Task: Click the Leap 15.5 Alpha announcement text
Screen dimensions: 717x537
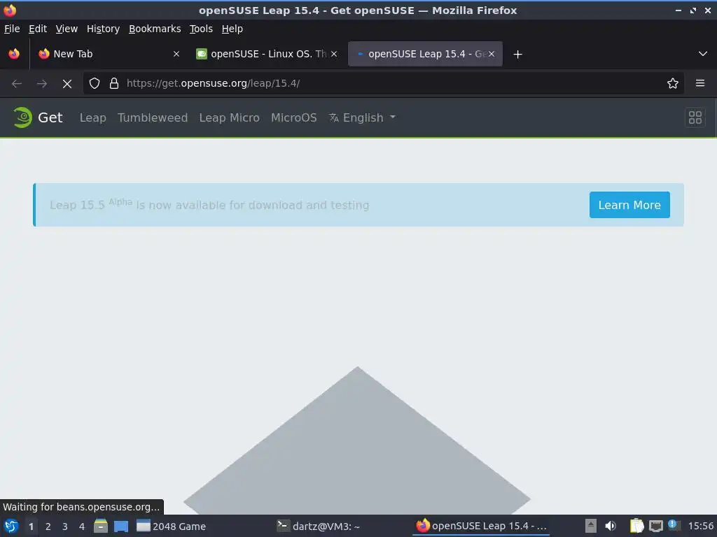Action: (x=209, y=205)
